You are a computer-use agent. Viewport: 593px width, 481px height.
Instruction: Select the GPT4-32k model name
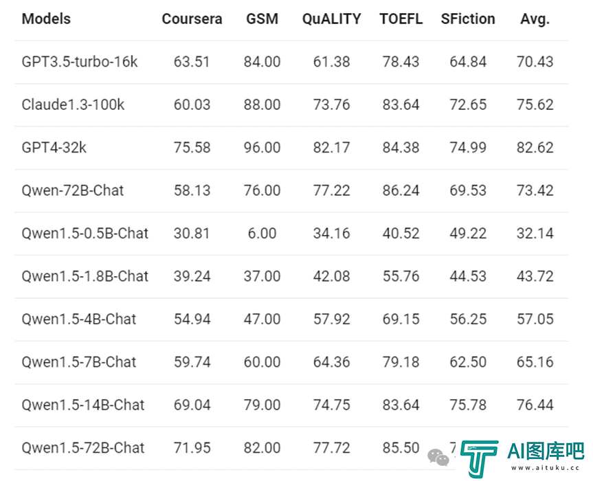coord(54,148)
